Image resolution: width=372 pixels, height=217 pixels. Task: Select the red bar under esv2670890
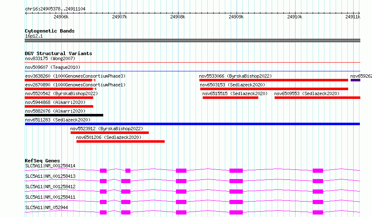(x=60, y=89)
